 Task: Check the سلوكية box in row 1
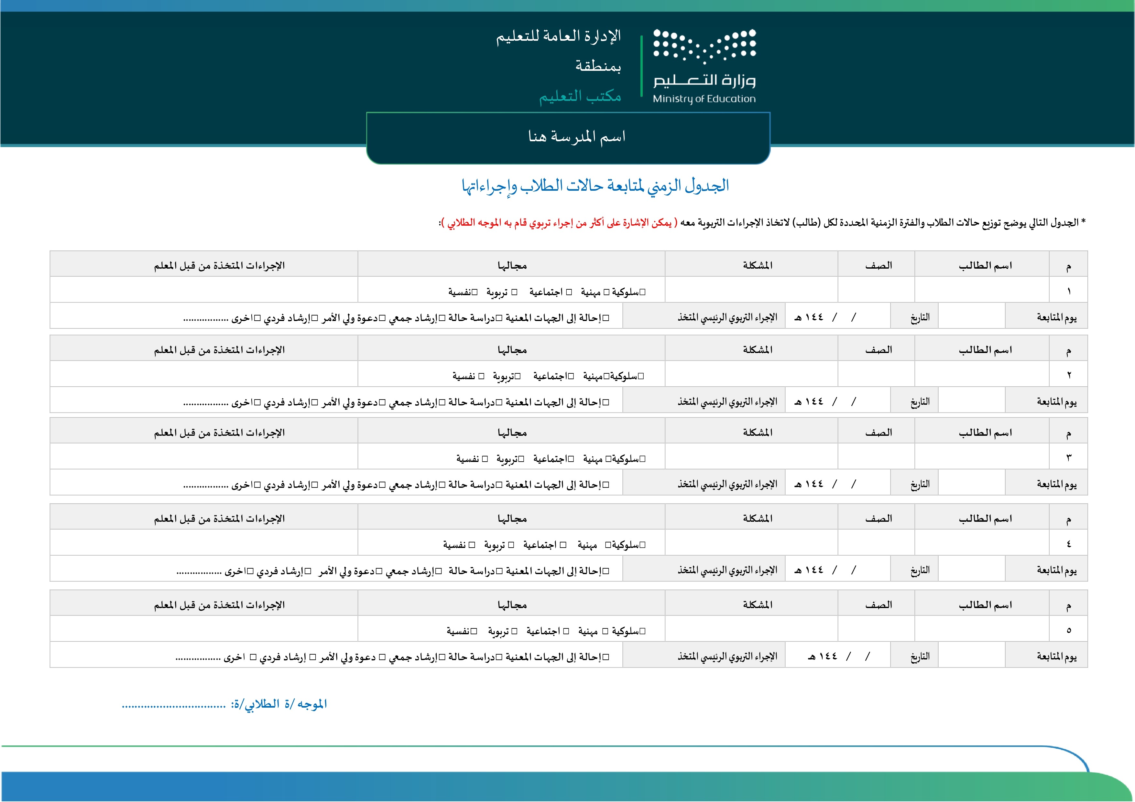[x=642, y=293]
